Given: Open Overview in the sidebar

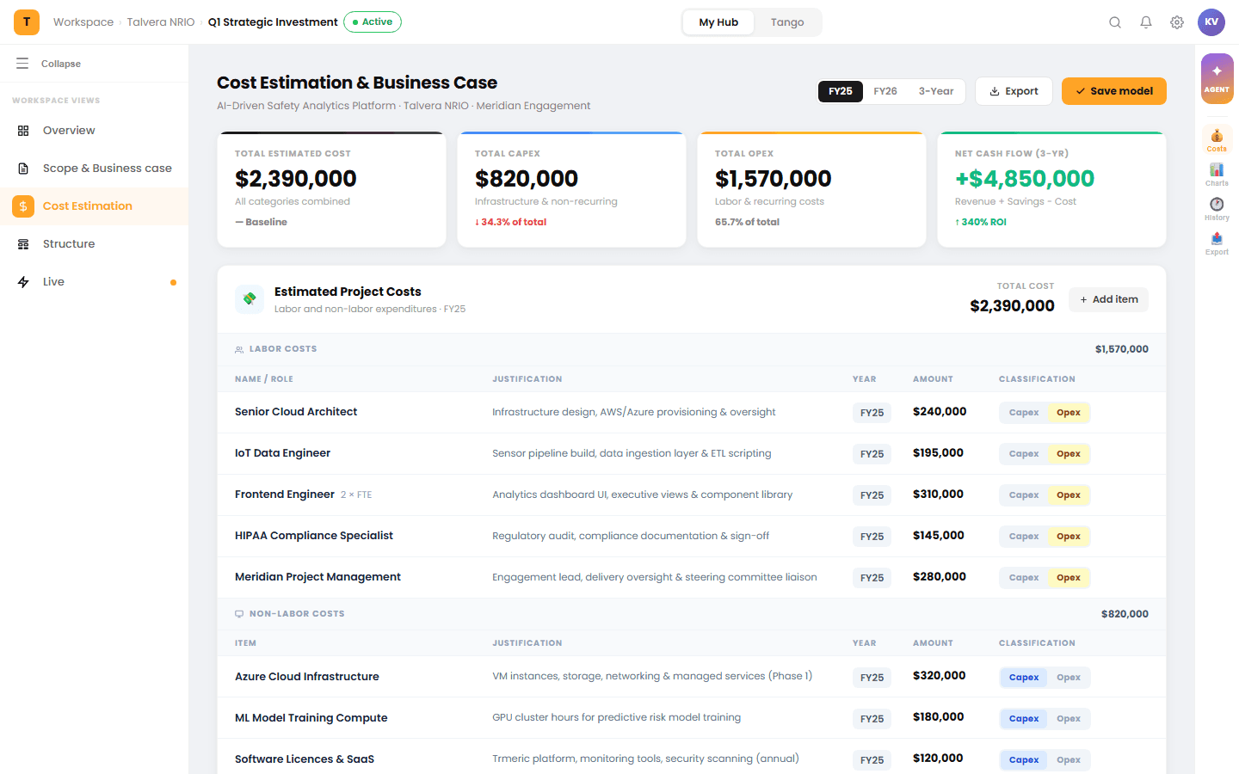Looking at the screenshot, I should [95, 131].
